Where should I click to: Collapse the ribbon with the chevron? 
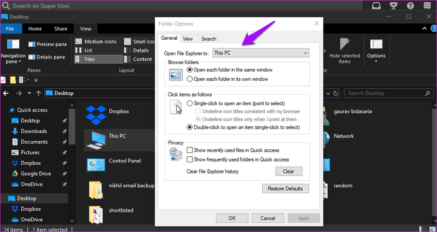tap(424, 29)
